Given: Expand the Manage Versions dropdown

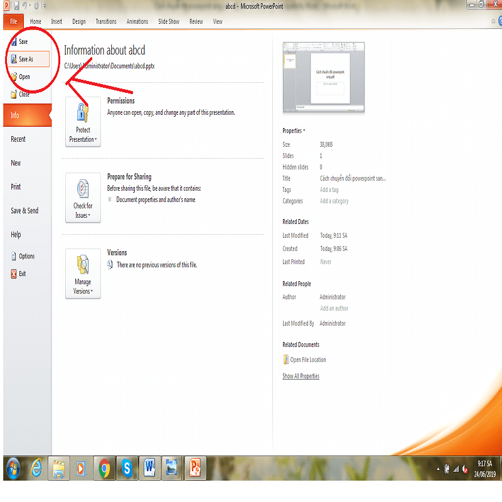Looking at the screenshot, I should click(83, 274).
